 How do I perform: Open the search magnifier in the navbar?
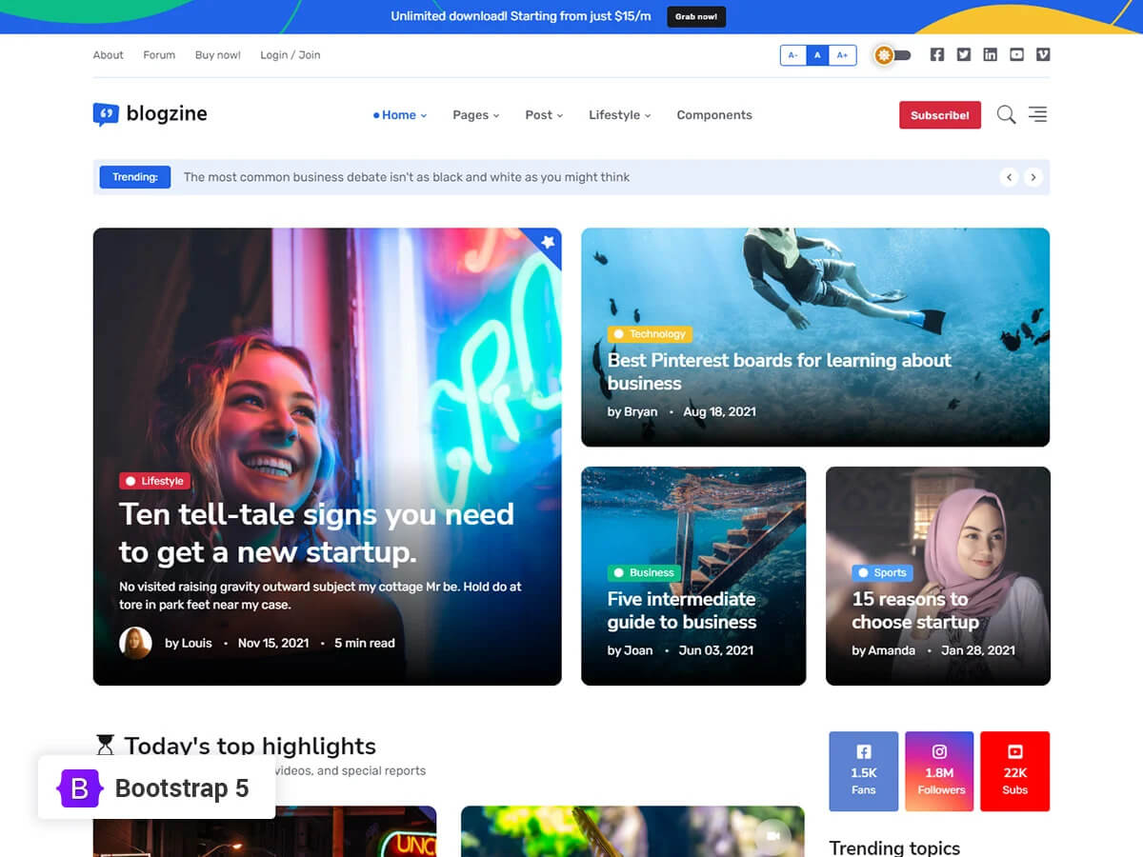(1006, 114)
